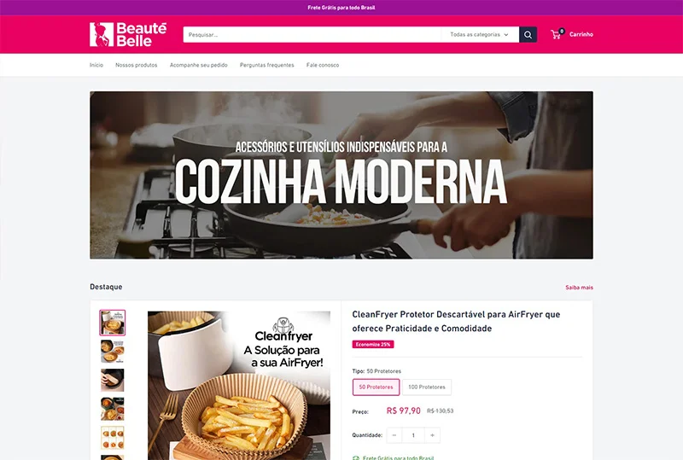Select the second product thumbnail

click(113, 351)
